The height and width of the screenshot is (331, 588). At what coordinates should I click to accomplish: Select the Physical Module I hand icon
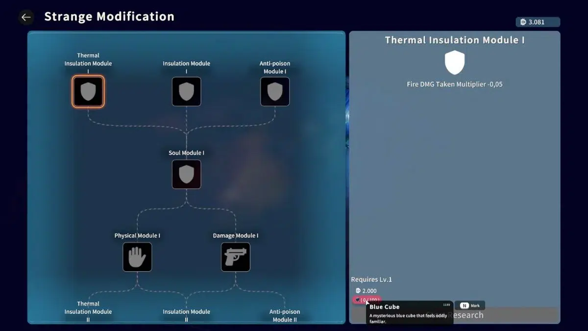[x=137, y=257]
